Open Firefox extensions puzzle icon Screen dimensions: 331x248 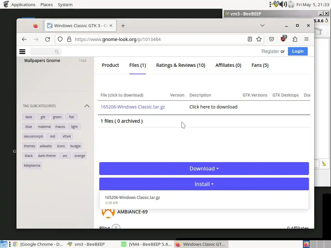[295, 39]
